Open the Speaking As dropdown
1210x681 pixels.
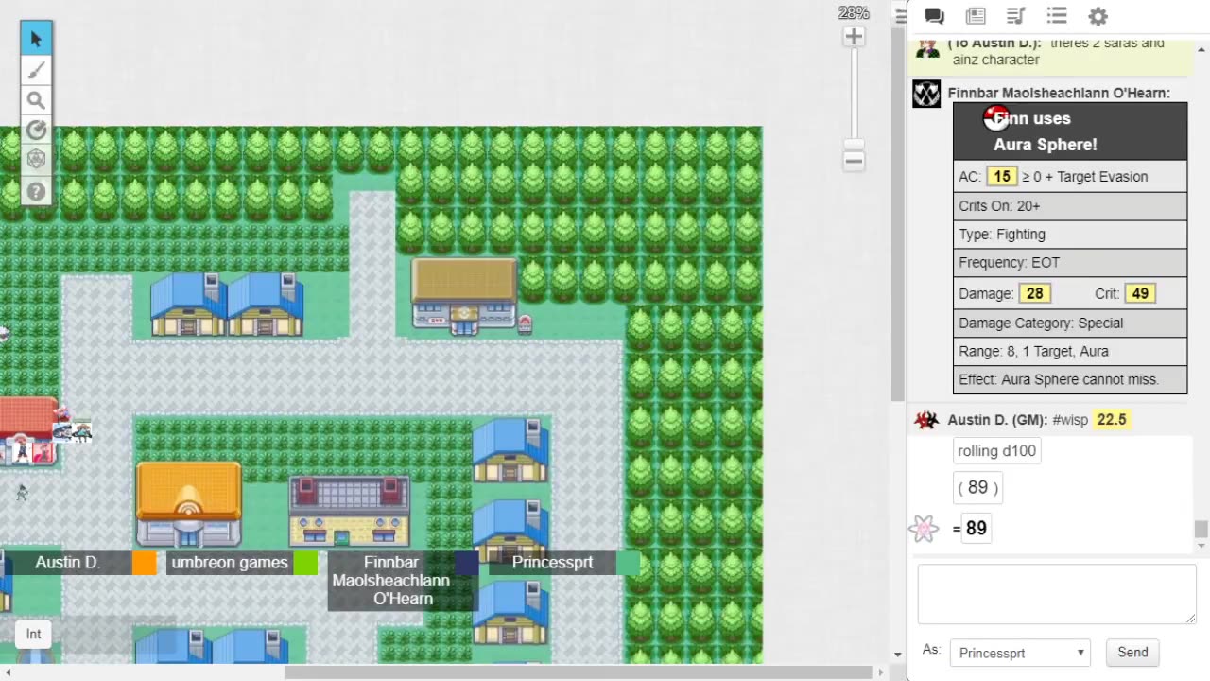[x=1020, y=653]
